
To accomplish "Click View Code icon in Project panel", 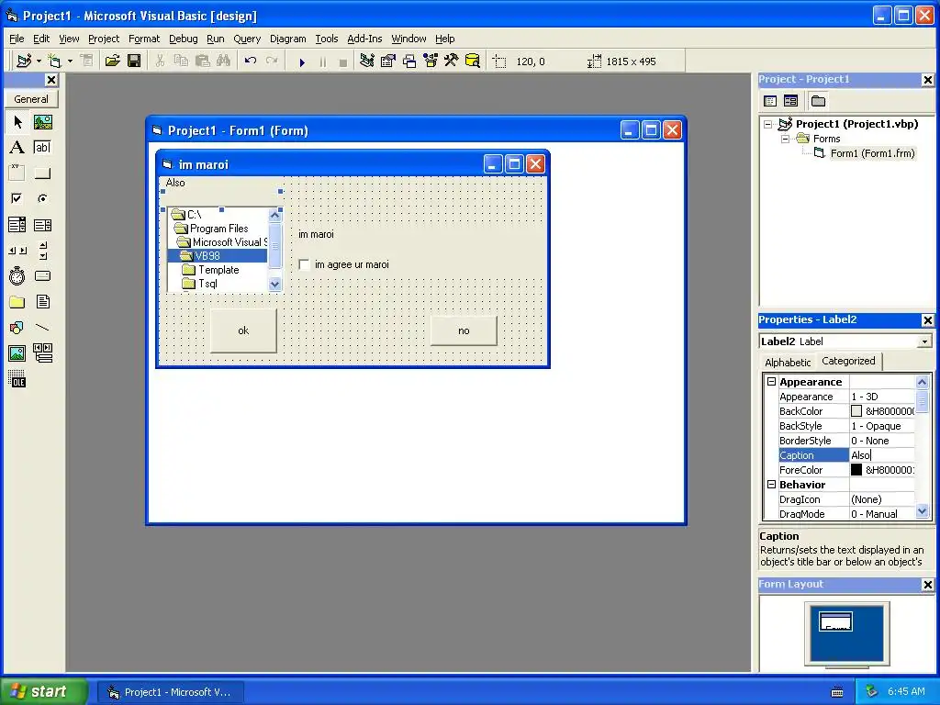I will click(x=770, y=101).
